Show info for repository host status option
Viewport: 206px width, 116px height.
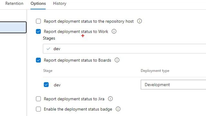click(139, 21)
